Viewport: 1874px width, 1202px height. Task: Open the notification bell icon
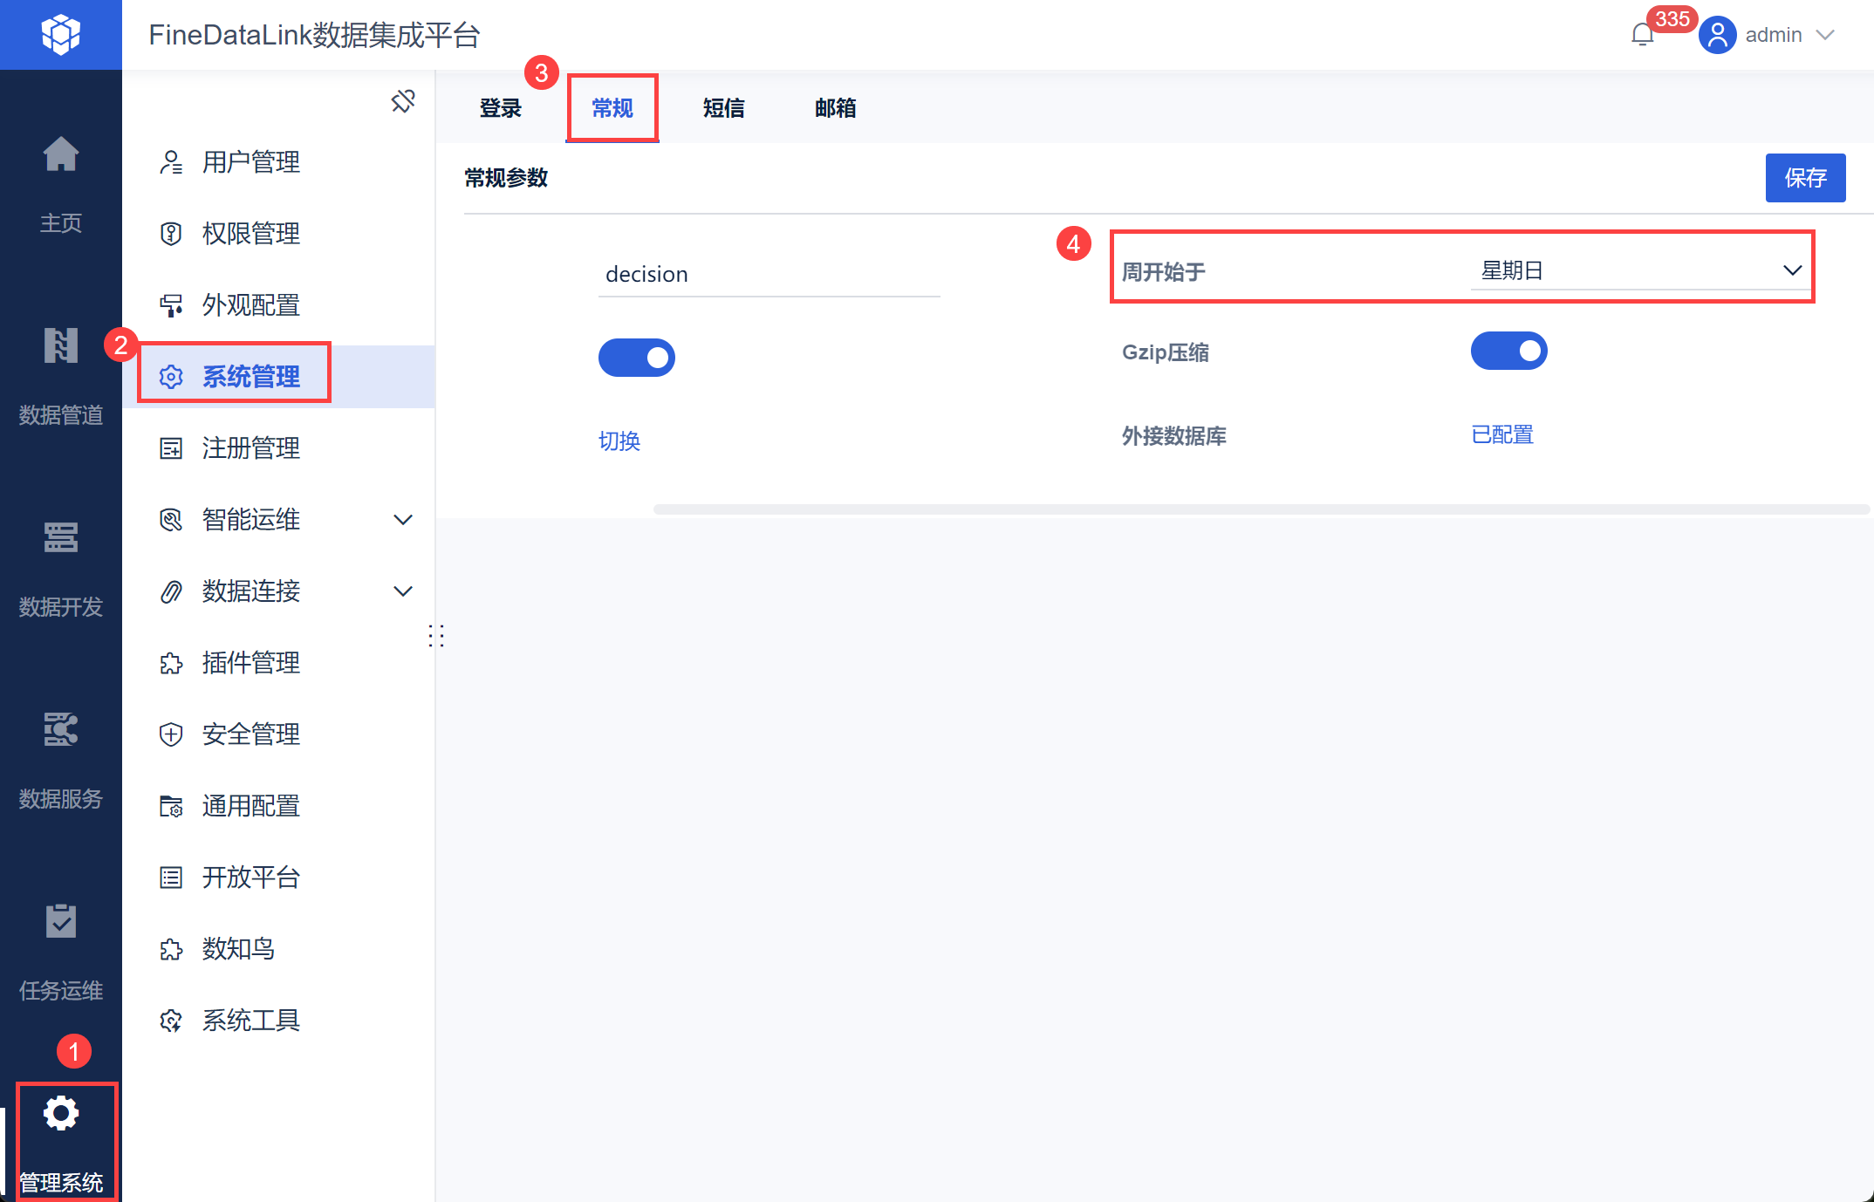[x=1642, y=35]
